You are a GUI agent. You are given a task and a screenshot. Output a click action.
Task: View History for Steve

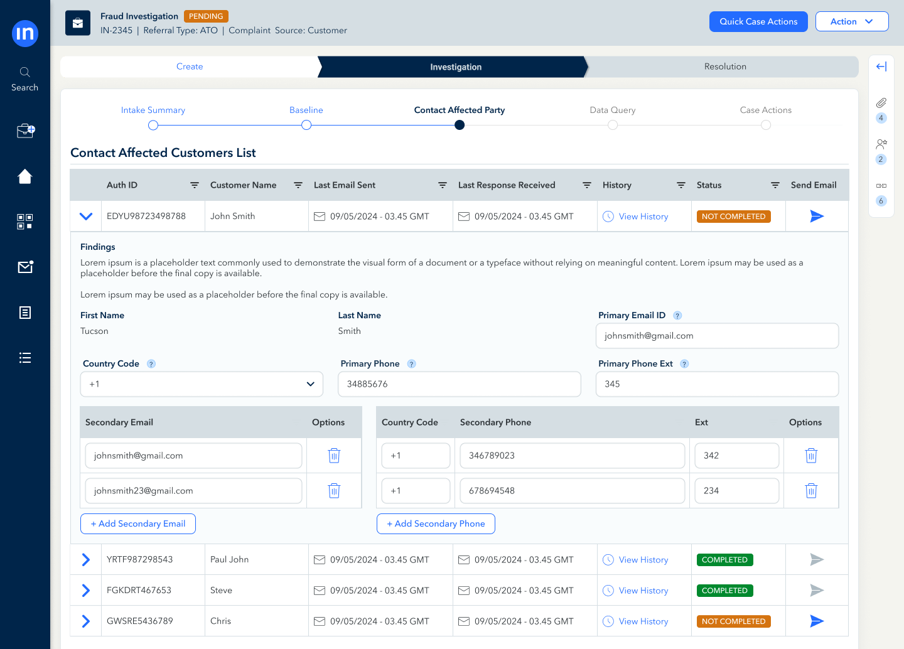pos(643,591)
